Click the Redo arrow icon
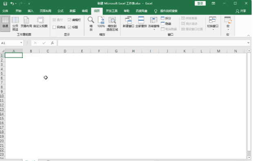This screenshot has height=161, width=253. tap(21, 3)
